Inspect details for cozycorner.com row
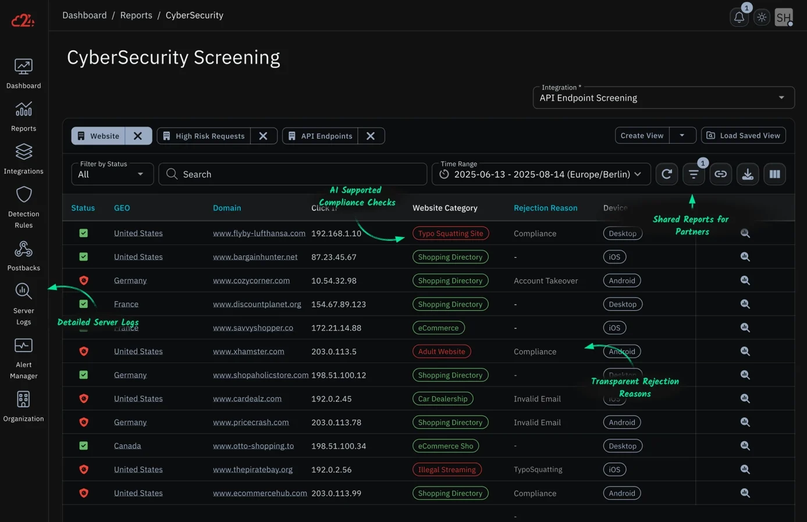This screenshot has height=522, width=807. coord(745,280)
